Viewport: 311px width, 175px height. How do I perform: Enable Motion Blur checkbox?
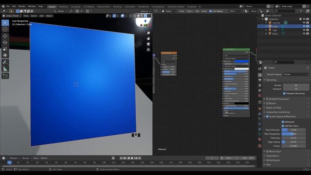point(267,151)
